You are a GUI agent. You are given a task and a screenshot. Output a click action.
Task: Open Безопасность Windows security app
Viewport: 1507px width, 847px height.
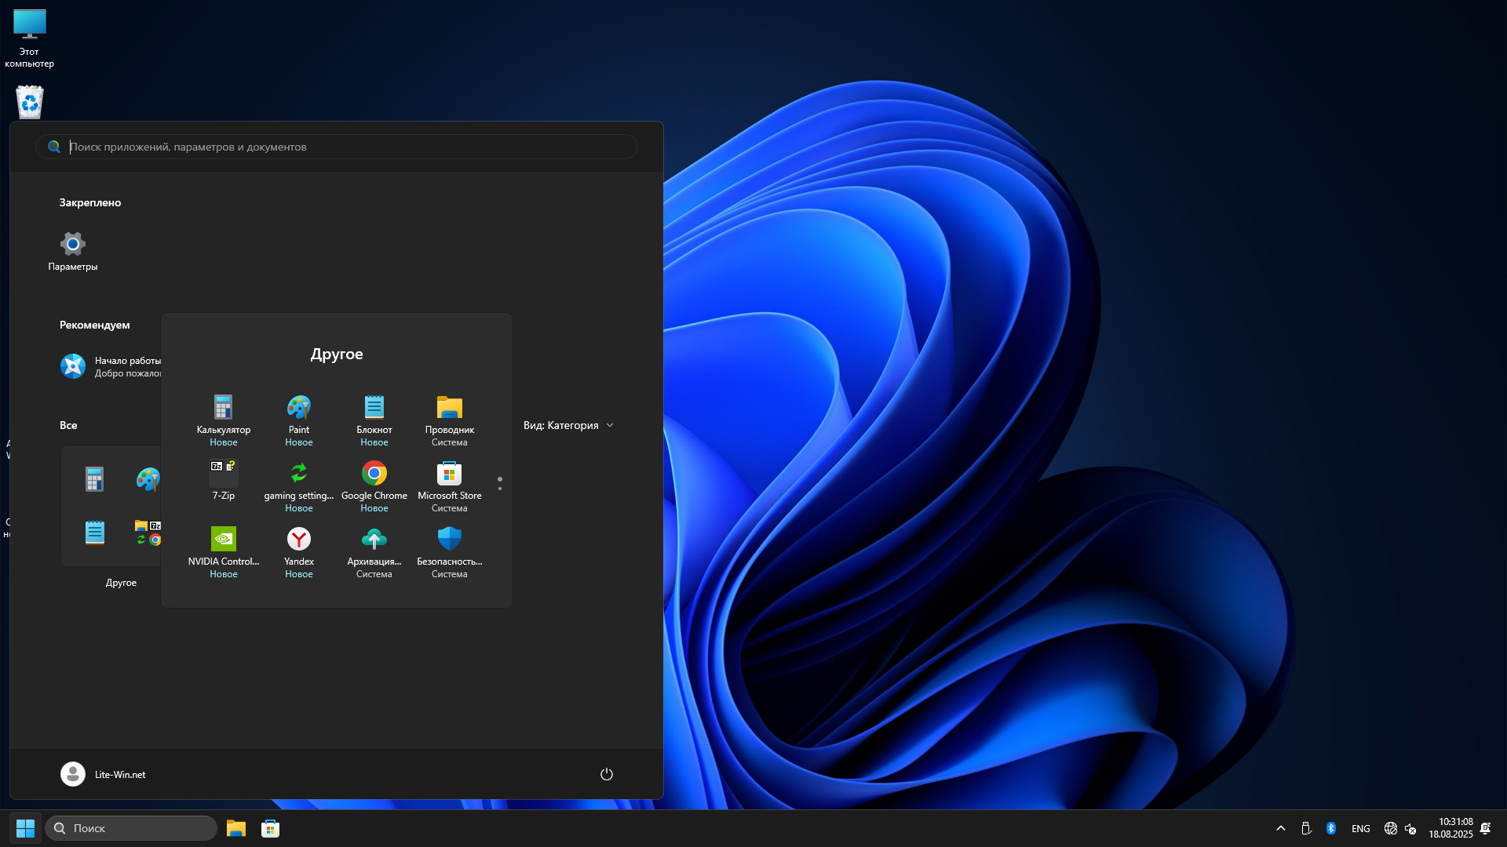(449, 540)
